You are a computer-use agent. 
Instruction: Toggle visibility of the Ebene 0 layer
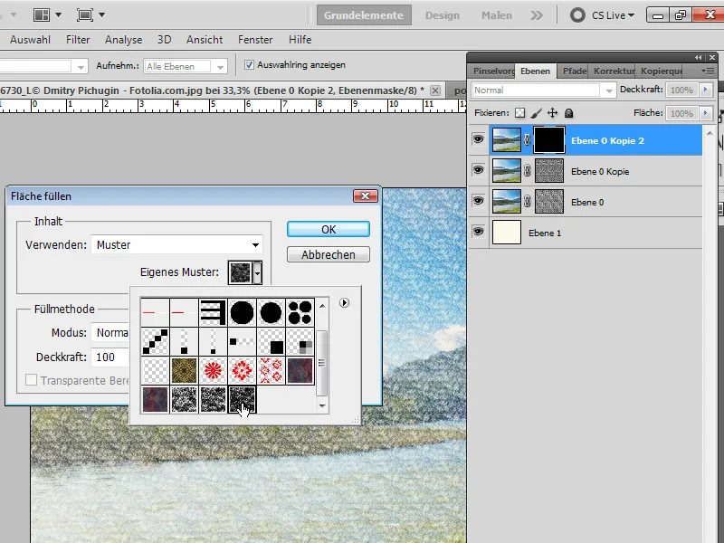point(479,201)
